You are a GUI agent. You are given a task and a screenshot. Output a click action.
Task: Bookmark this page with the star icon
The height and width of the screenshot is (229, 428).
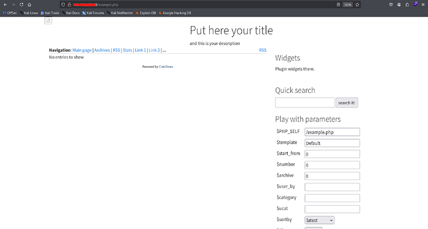click(x=357, y=5)
